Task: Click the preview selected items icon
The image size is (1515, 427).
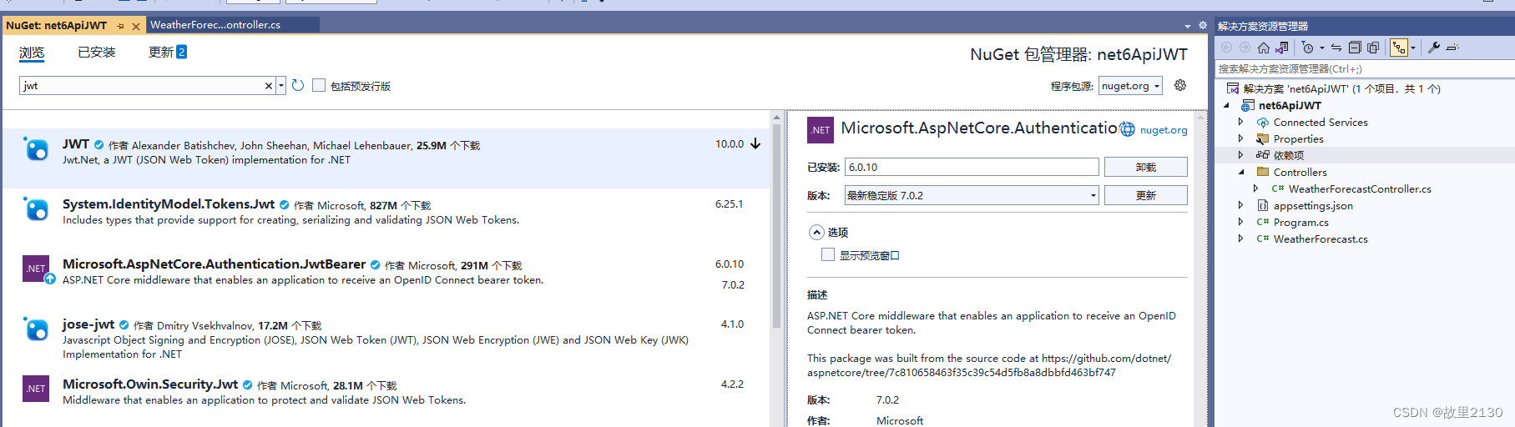Action: tap(1452, 48)
